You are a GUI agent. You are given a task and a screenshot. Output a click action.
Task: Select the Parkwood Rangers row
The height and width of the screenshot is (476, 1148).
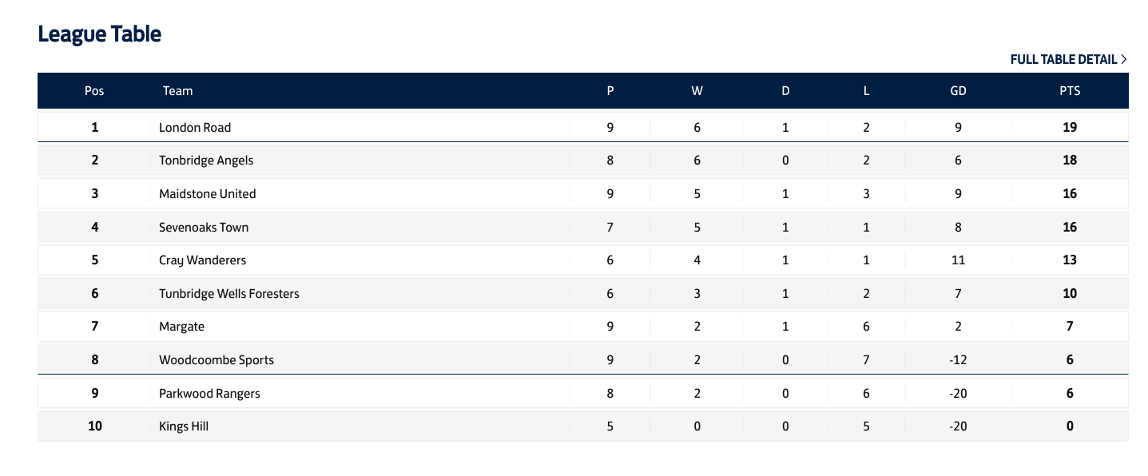pyautogui.click(x=582, y=393)
